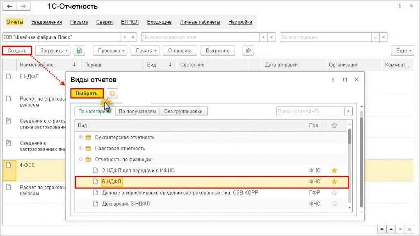Open the Личные кабинеты section

[200, 22]
